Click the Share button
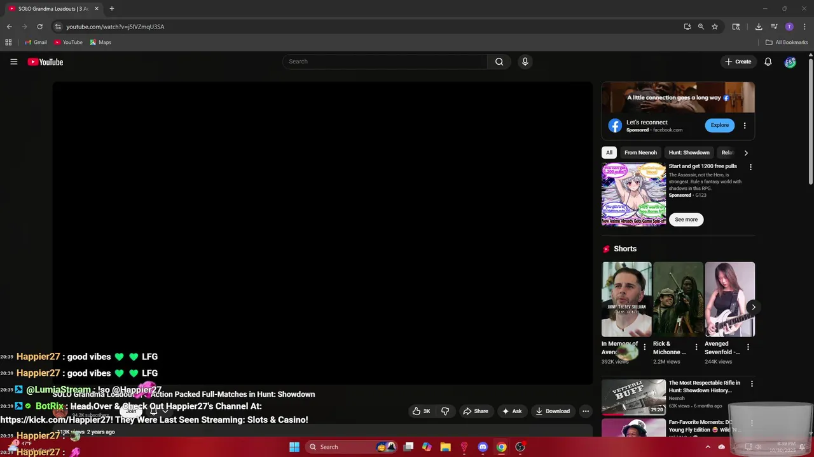 pyautogui.click(x=476, y=411)
